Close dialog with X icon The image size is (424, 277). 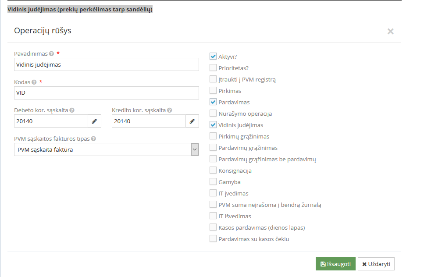click(390, 32)
